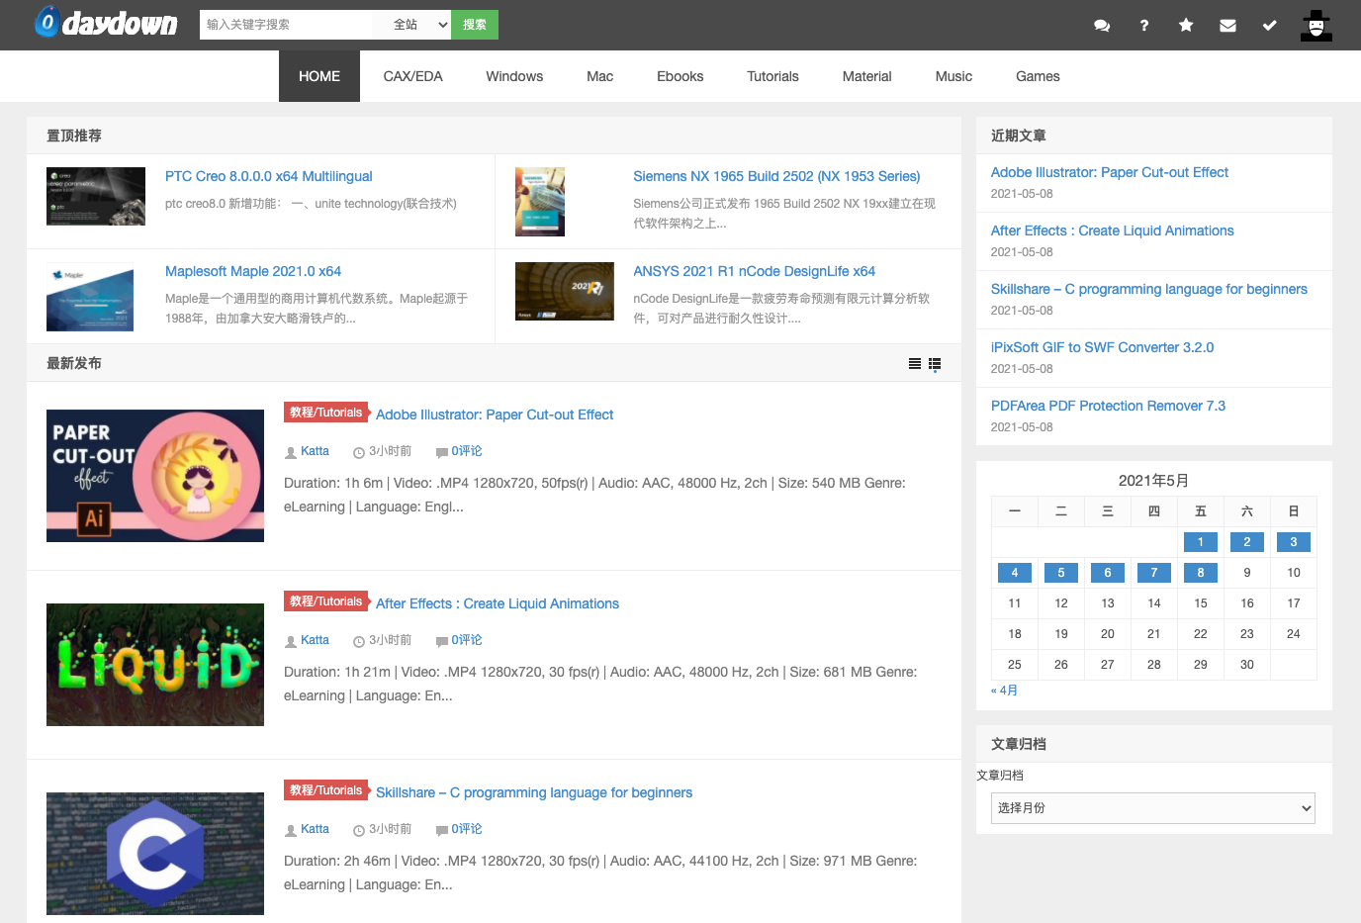Go to the HOME tab
The image size is (1361, 923).
coord(319,76)
